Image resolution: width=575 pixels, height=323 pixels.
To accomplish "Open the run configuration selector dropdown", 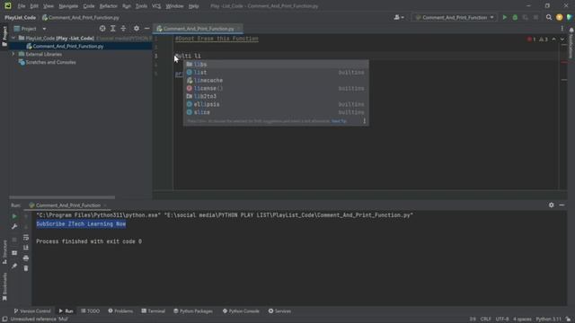I will click(x=455, y=17).
